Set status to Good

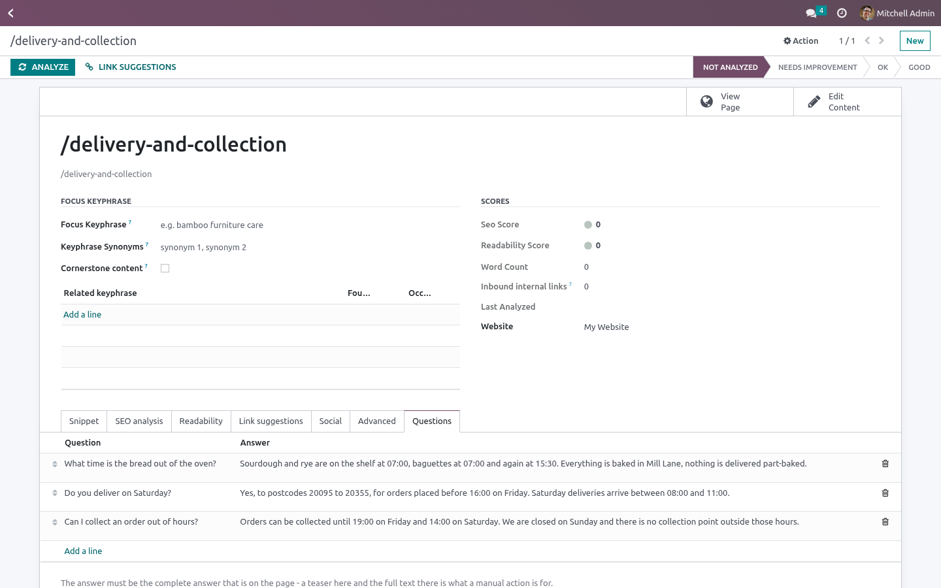tap(919, 67)
